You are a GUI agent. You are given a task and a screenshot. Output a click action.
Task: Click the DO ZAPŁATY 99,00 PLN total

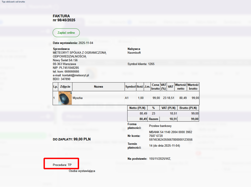coord(72,139)
